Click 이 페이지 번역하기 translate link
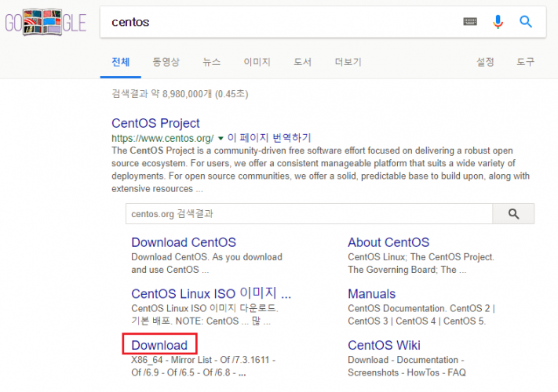 [x=269, y=137]
